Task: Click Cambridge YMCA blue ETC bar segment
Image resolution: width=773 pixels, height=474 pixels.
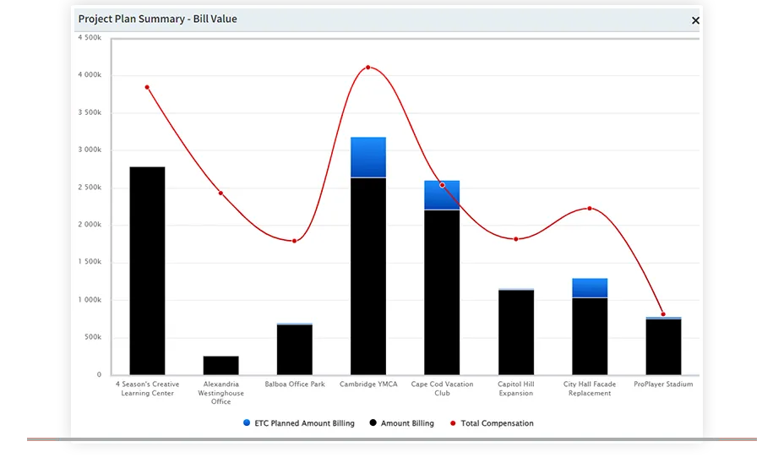Action: pos(368,157)
